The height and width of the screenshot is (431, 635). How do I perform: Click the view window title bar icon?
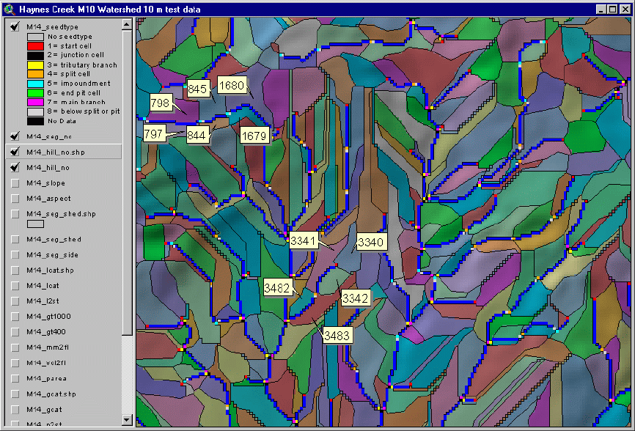[10, 9]
